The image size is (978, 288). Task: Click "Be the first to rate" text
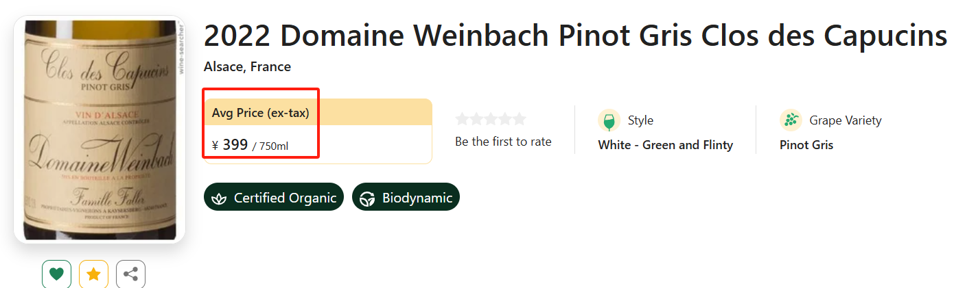(x=503, y=142)
